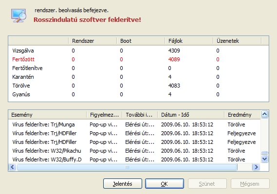277x194 pixels.
Task: Click the horizontal scroll right arrow
Action: [257, 167]
